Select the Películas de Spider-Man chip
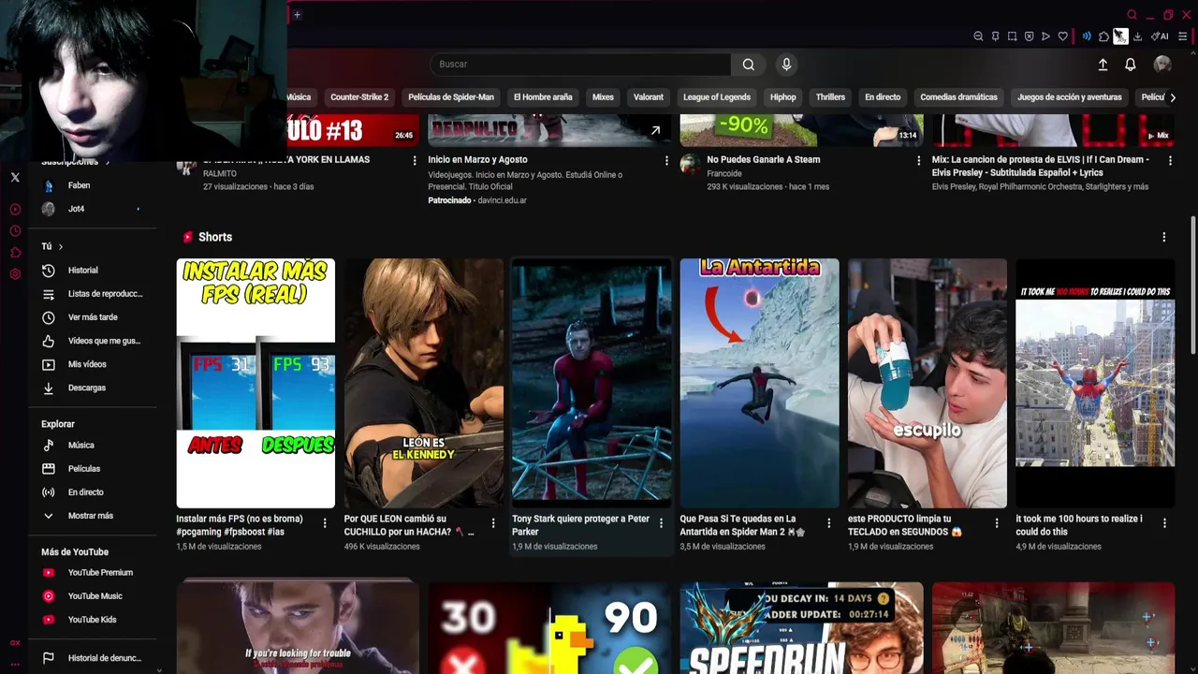The width and height of the screenshot is (1198, 674). [451, 97]
